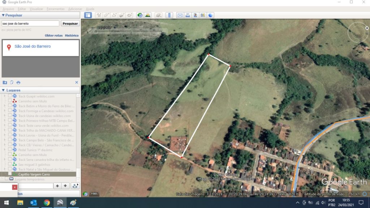370x208 pixels.
Task: Collapse the Pesquisar panel triangle
Action: [x=3, y=15]
